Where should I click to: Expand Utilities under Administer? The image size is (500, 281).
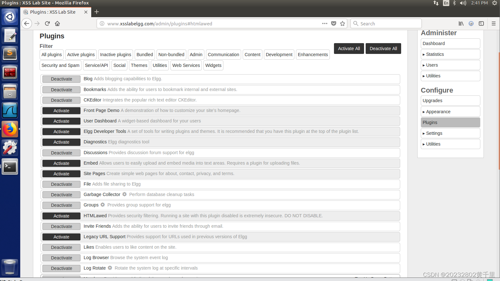pos(450,76)
